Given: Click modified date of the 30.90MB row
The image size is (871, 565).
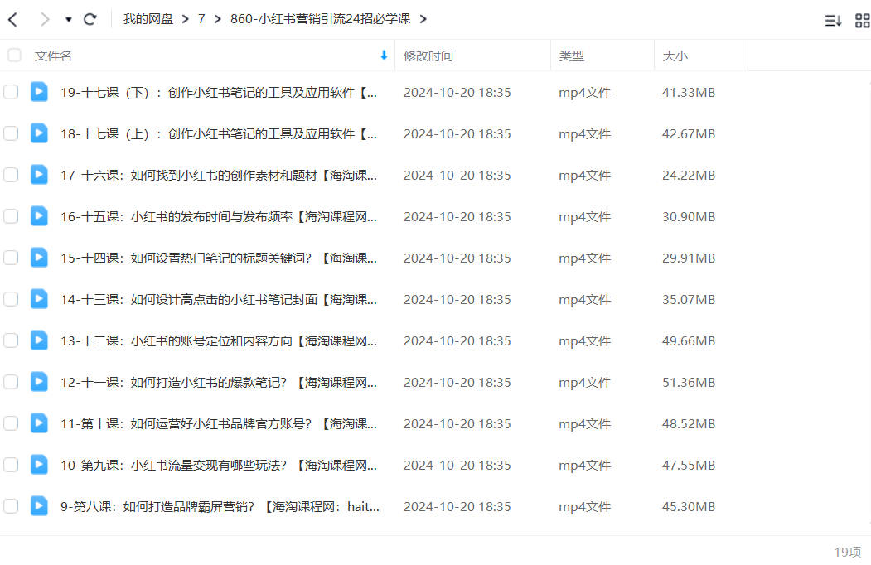Looking at the screenshot, I should click(457, 217).
